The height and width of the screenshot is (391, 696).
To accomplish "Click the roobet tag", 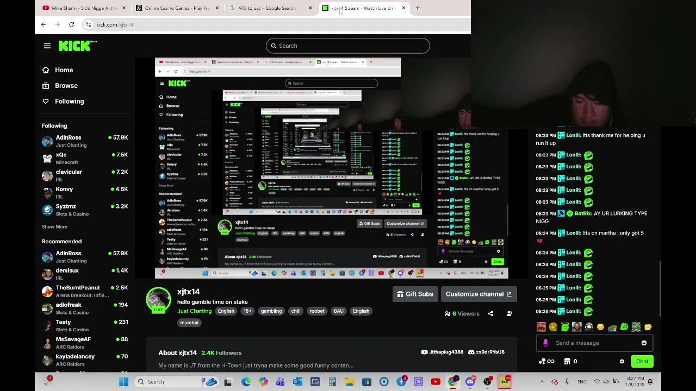I will (x=317, y=311).
